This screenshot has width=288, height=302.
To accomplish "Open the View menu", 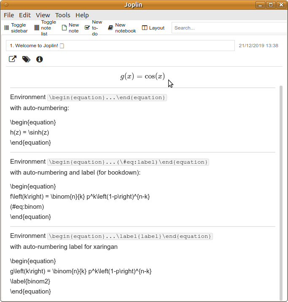I will pyautogui.click(x=43, y=15).
